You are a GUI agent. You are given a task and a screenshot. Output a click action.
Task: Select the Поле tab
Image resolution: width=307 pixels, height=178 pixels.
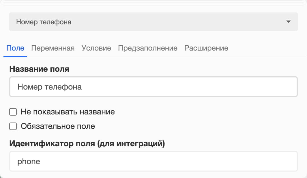click(15, 48)
